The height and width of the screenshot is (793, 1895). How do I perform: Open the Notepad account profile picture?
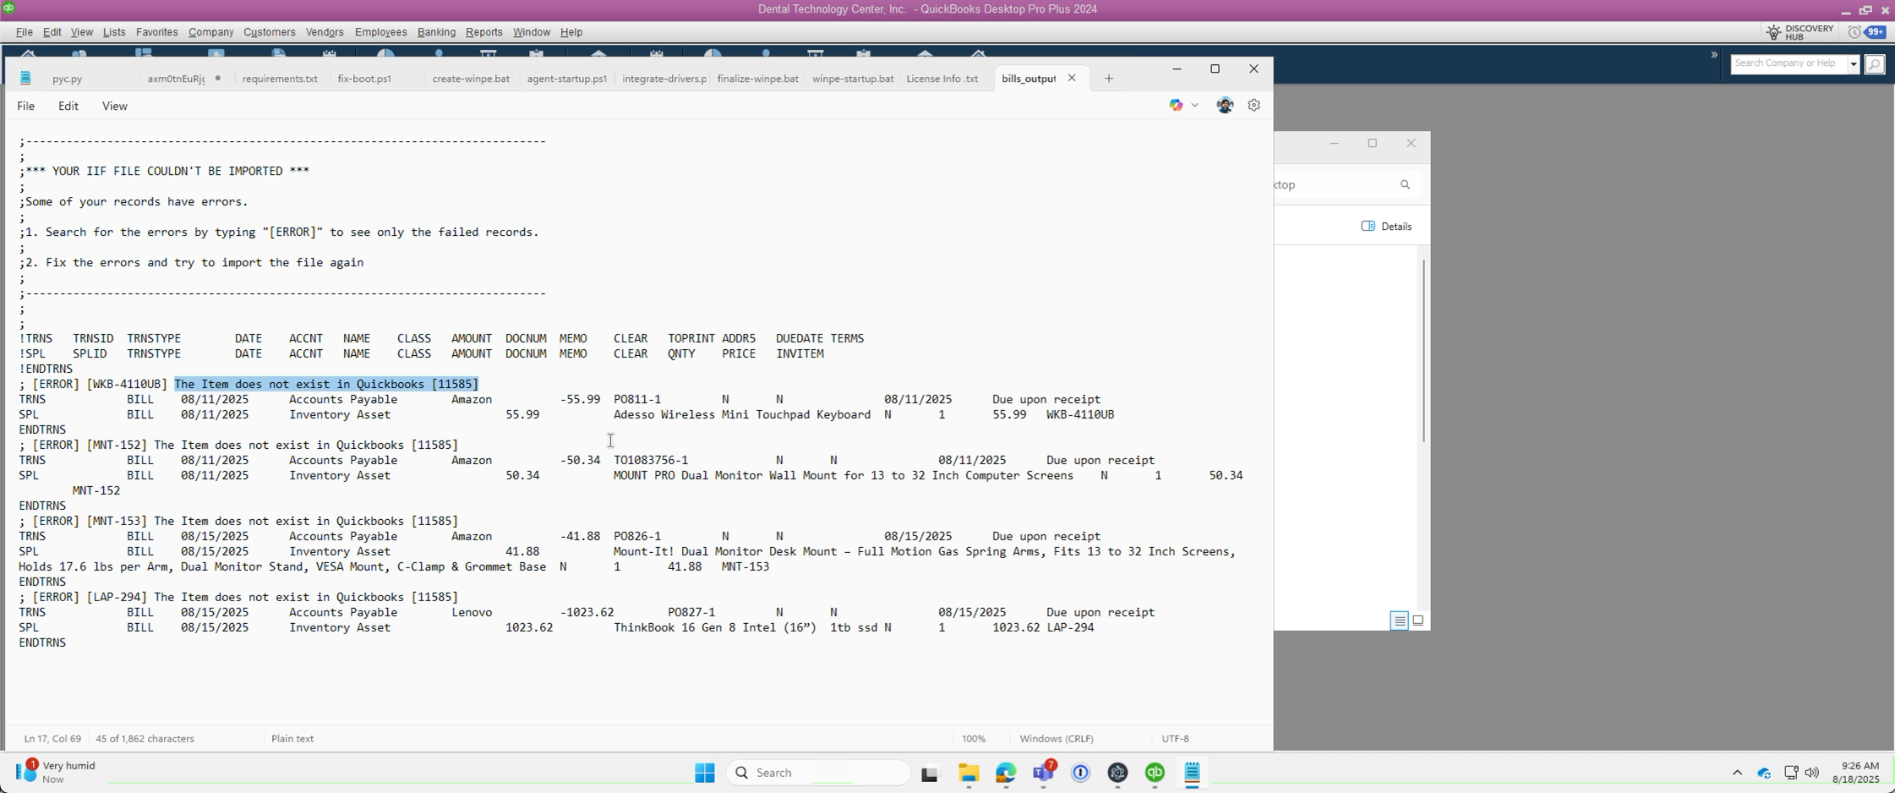click(1224, 106)
